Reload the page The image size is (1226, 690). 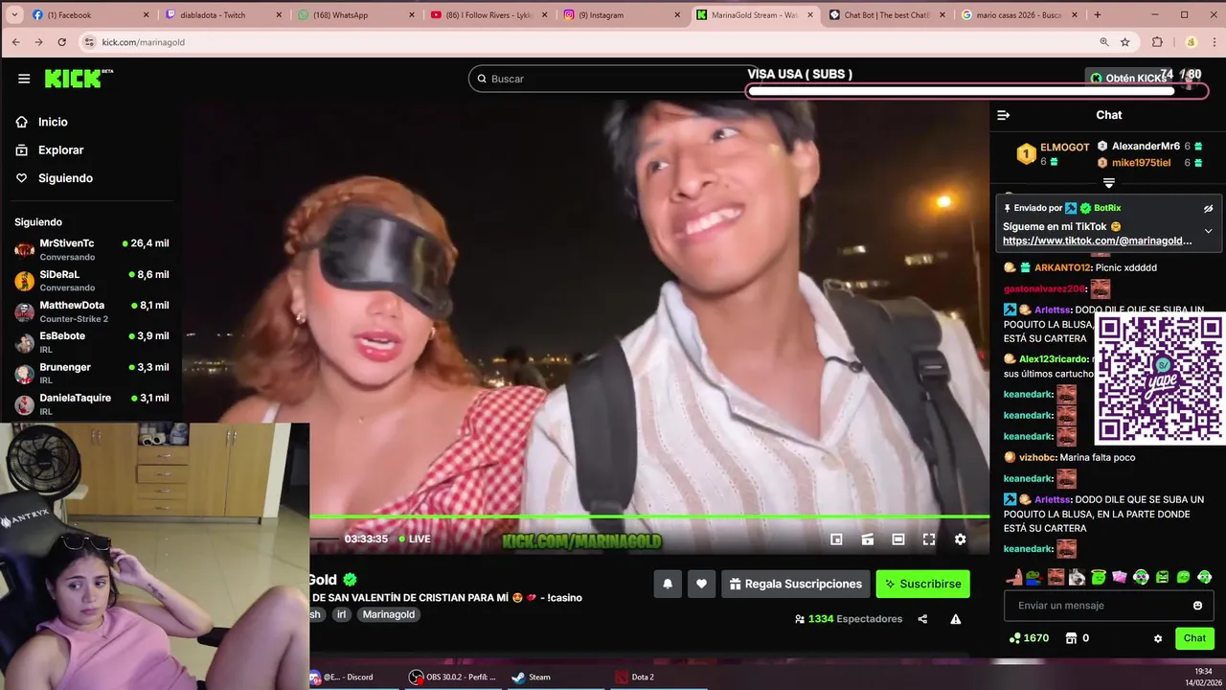(62, 42)
